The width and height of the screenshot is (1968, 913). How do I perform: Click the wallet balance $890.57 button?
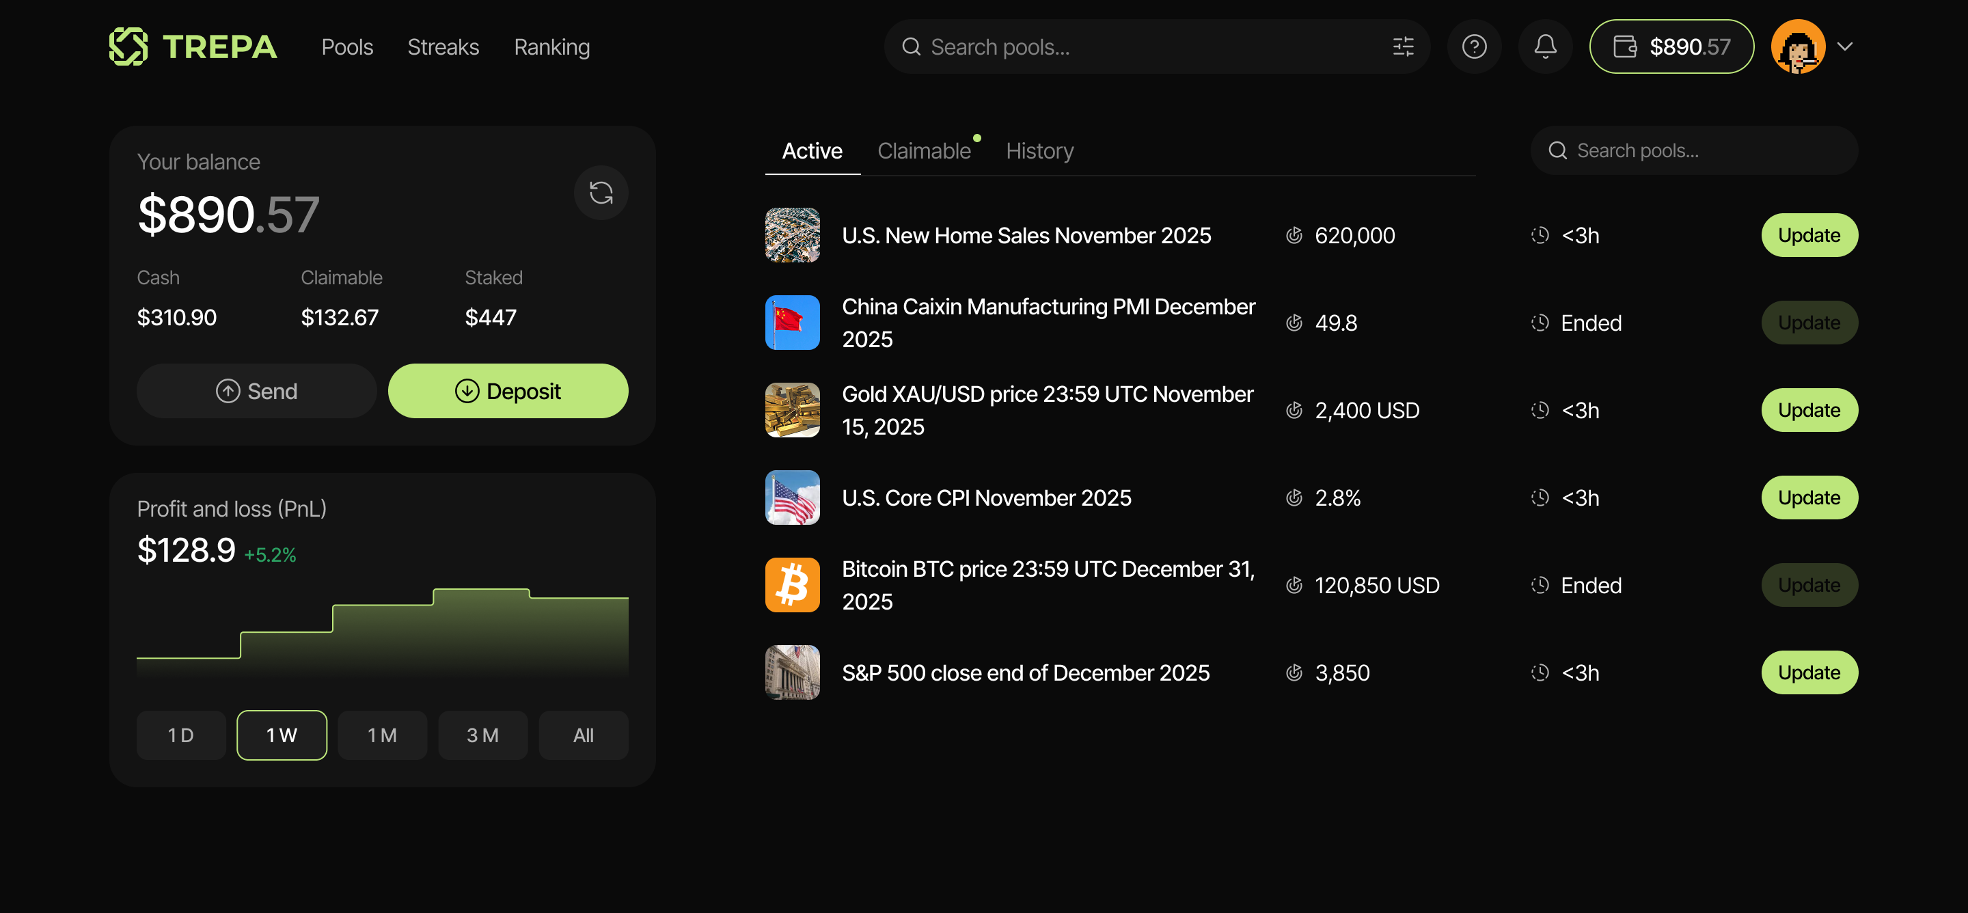click(x=1671, y=46)
